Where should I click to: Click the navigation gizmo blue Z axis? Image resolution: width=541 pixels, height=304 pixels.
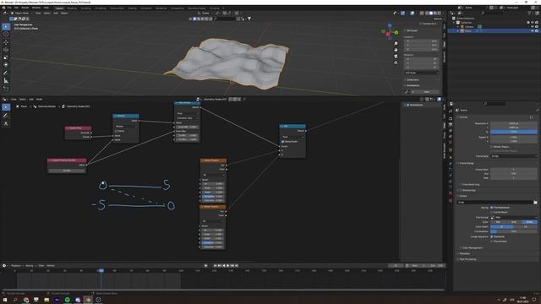click(390, 26)
